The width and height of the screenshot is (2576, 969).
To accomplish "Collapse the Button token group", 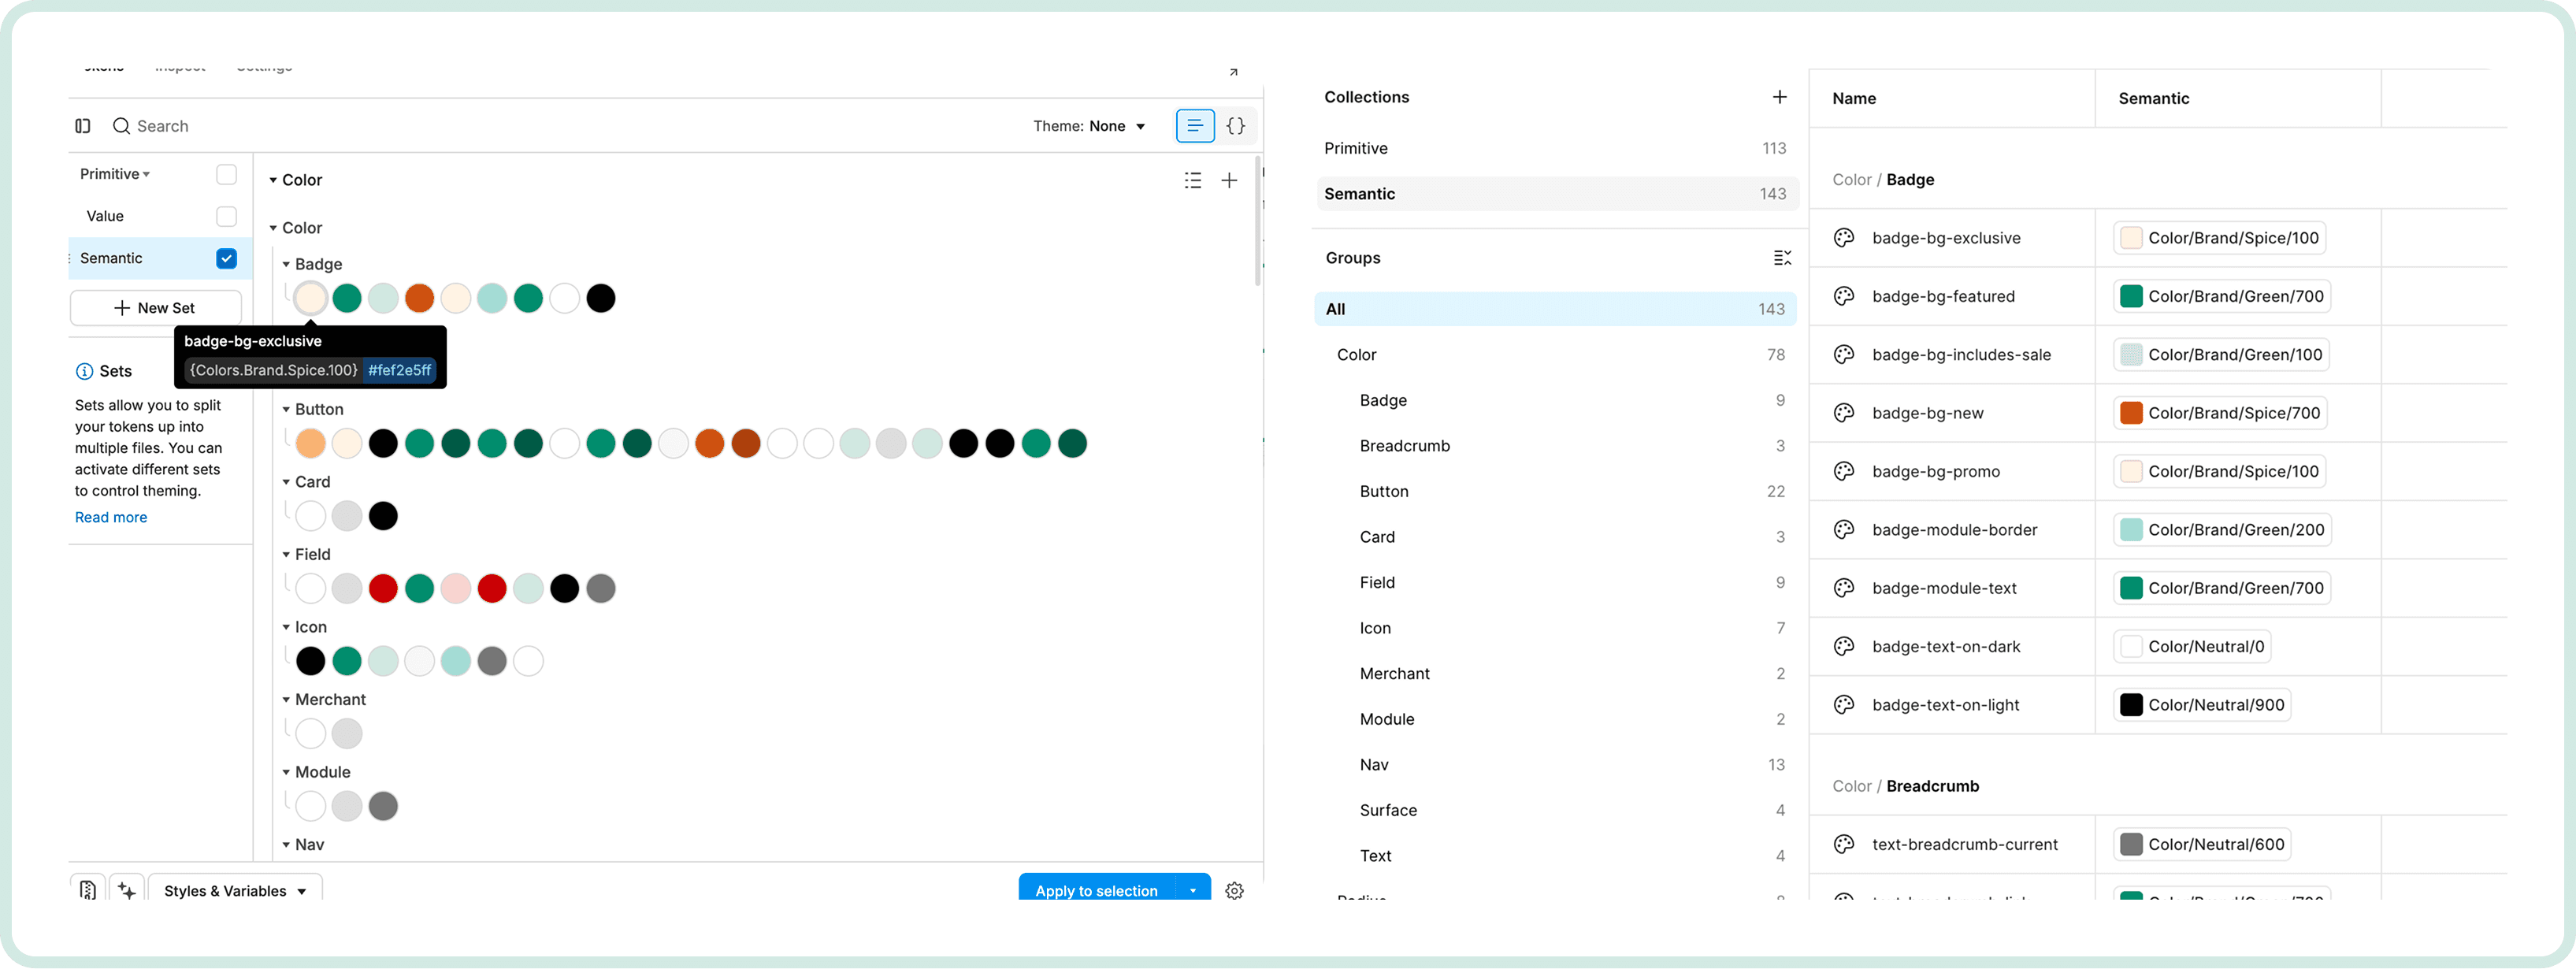I will point(286,410).
